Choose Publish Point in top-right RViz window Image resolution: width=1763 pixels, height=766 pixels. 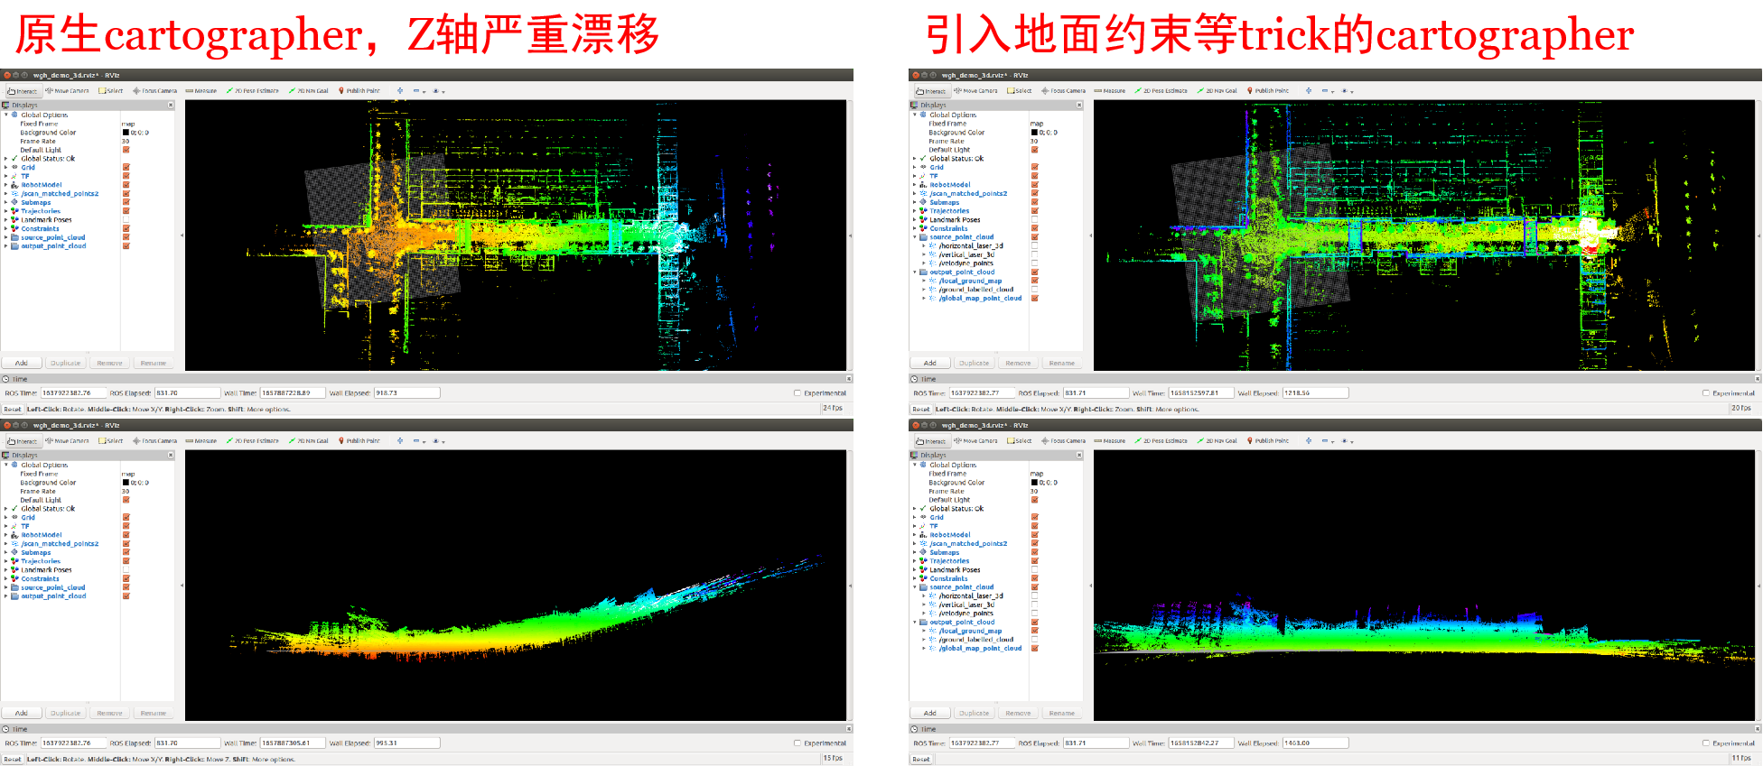click(x=1268, y=91)
